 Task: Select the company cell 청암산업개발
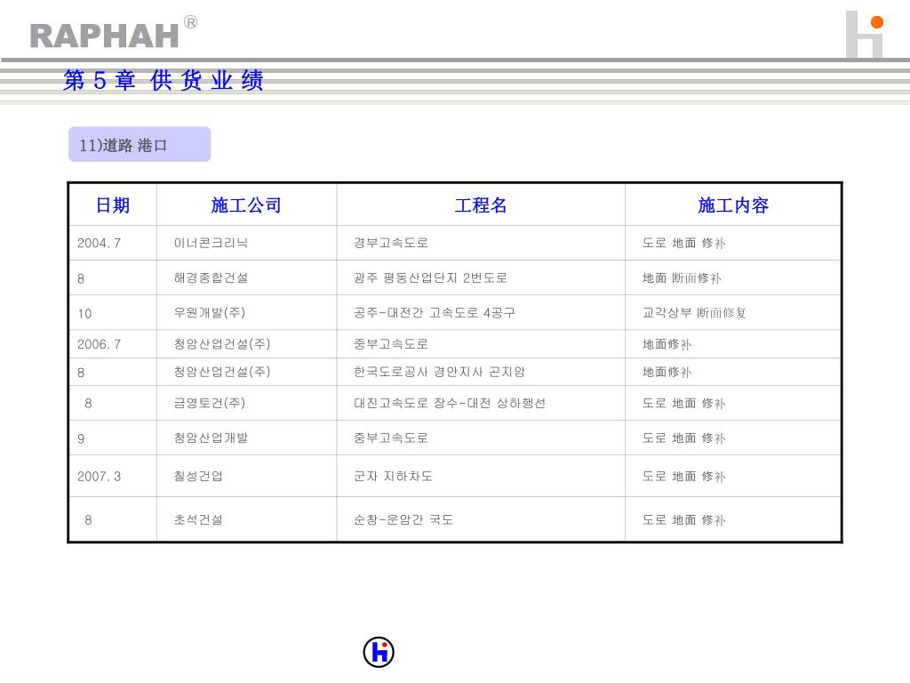211,438
